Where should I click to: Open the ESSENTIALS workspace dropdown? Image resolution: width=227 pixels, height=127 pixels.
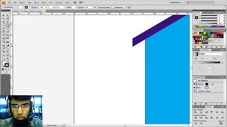pyautogui.click(x=176, y=2)
